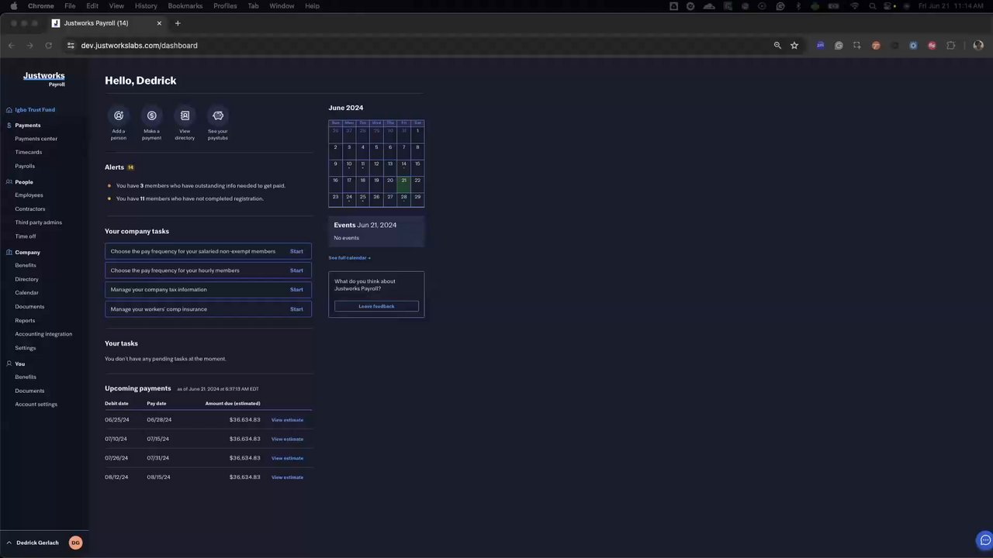Viewport: 993px width, 558px height.
Task: Open the History menu
Action: [146, 5]
